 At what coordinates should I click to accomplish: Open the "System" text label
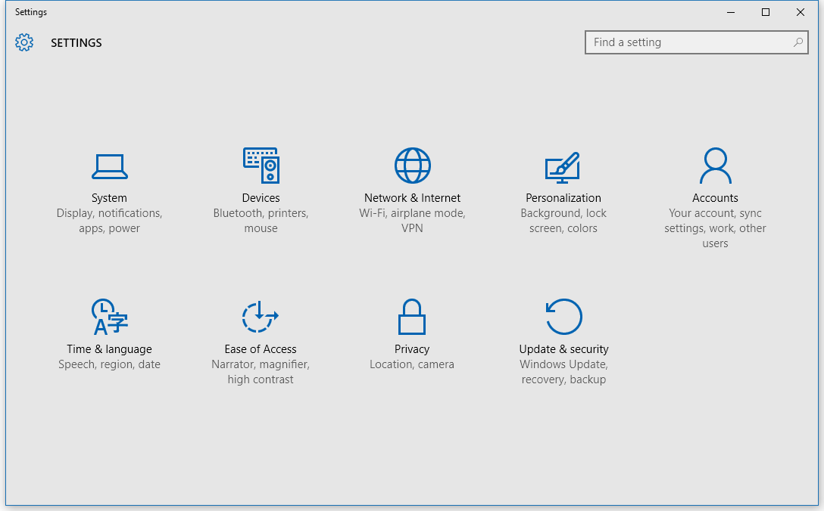pyautogui.click(x=109, y=198)
